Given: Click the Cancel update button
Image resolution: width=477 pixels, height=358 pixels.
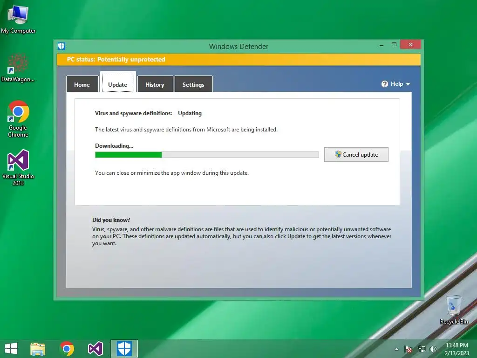Looking at the screenshot, I should coord(356,155).
